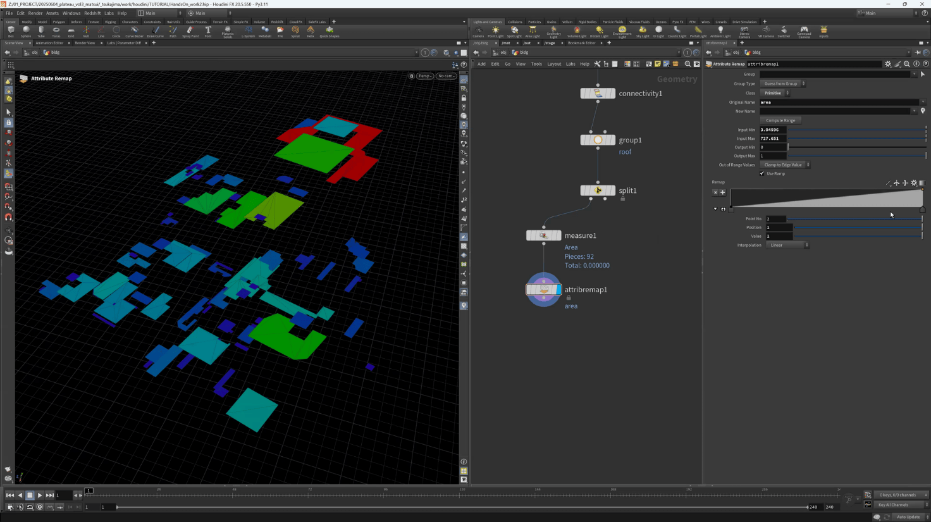
Task: Toggle display flag on attribremap1 node
Action: point(558,290)
